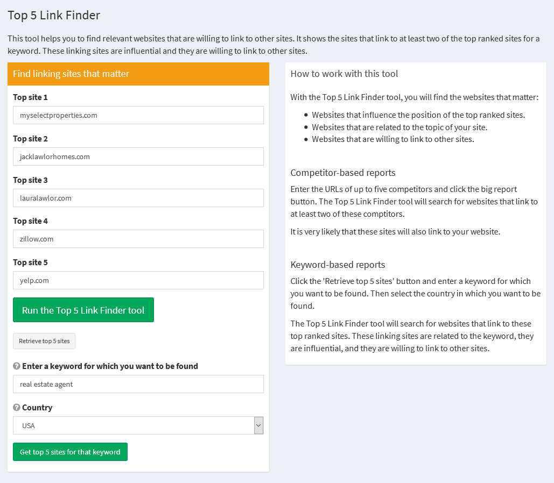Click the Retrieve top 5 sites button
Viewport: 554px width, 483px height.
44,341
